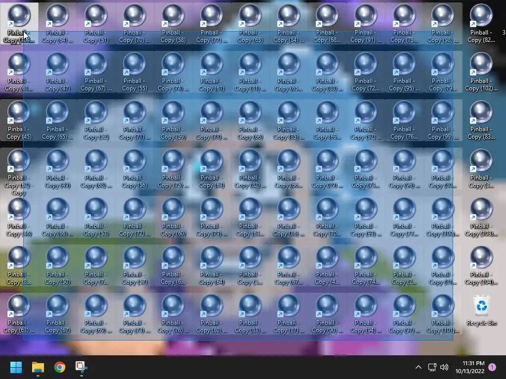This screenshot has height=379, width=506.
Task: Select the Pinball - Copy (99) shortcut
Action: (443, 120)
